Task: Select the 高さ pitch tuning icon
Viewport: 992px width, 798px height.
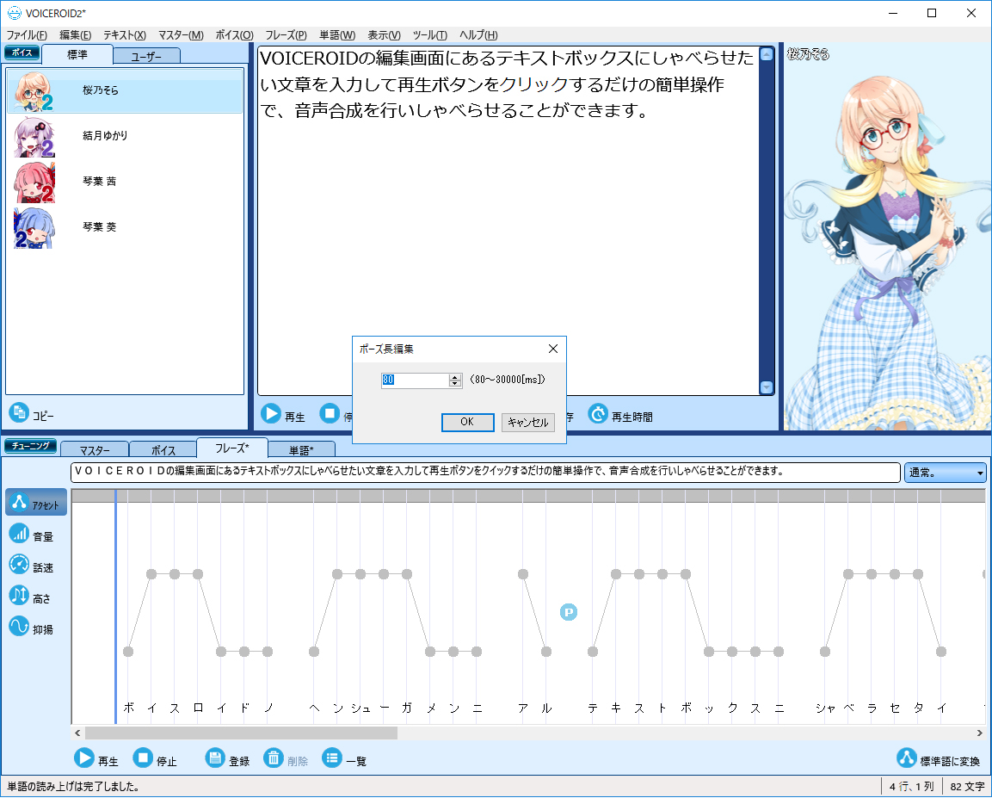Action: click(19, 595)
